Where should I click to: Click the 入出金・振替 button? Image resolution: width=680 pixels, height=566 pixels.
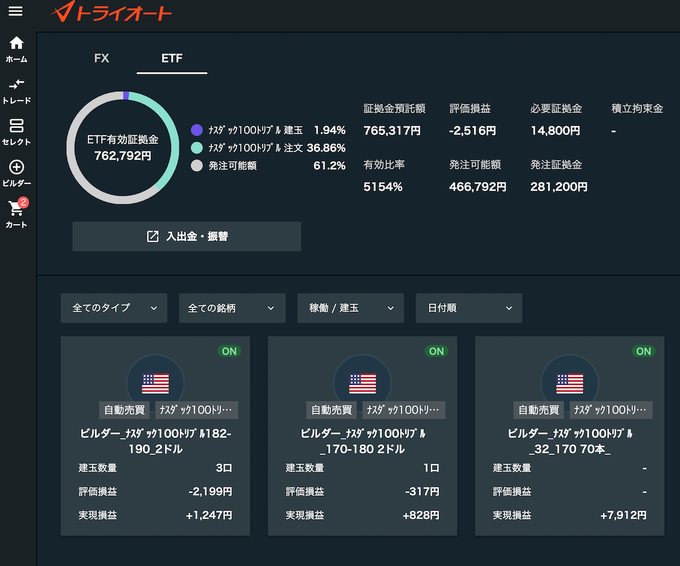[x=186, y=237]
